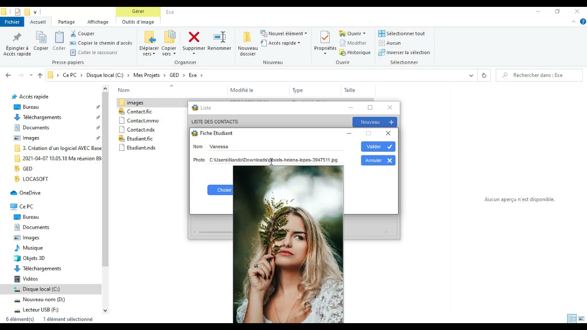Click Nom field containing Vanessa
This screenshot has width=587, height=330.
click(x=276, y=147)
